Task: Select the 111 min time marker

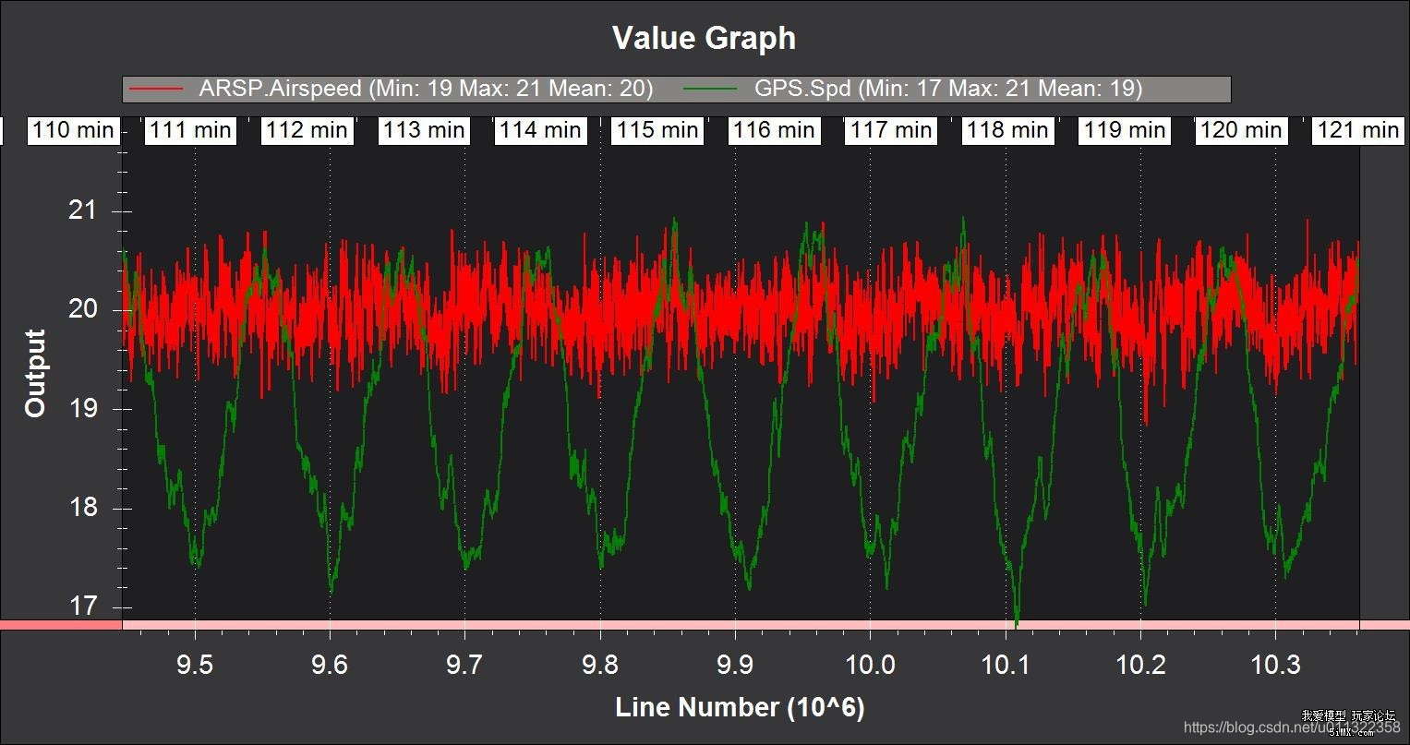Action: tap(190, 130)
